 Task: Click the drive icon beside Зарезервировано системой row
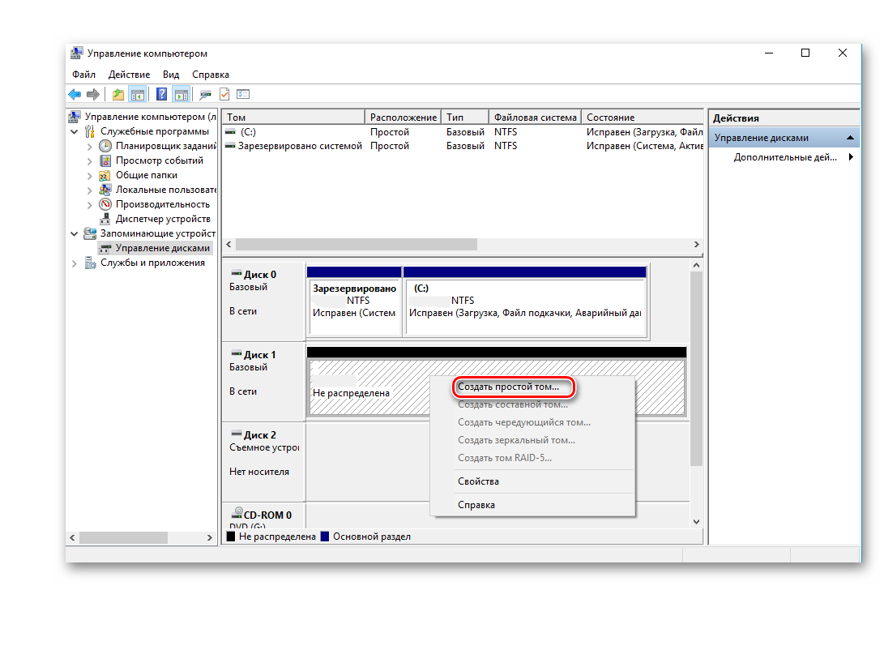(x=230, y=146)
